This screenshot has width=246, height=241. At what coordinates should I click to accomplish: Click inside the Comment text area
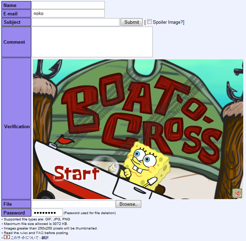click(92, 42)
